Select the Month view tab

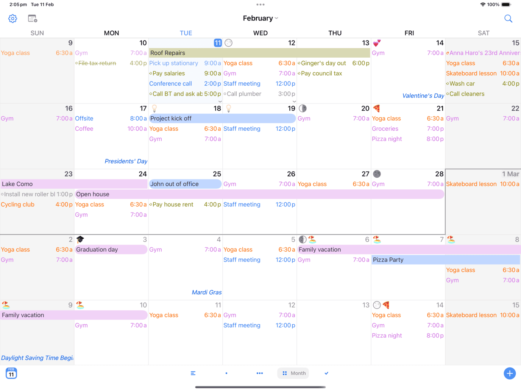[x=293, y=373]
